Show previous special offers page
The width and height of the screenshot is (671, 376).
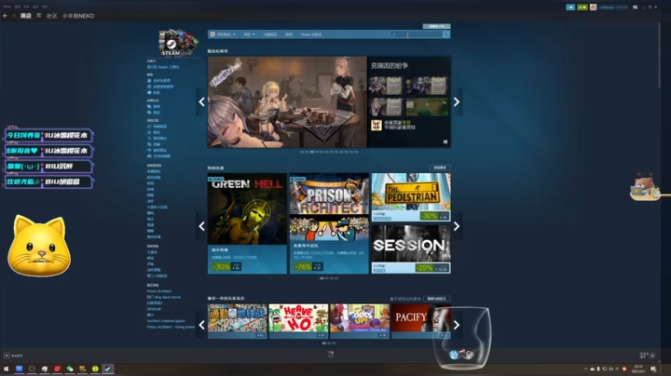(201, 226)
